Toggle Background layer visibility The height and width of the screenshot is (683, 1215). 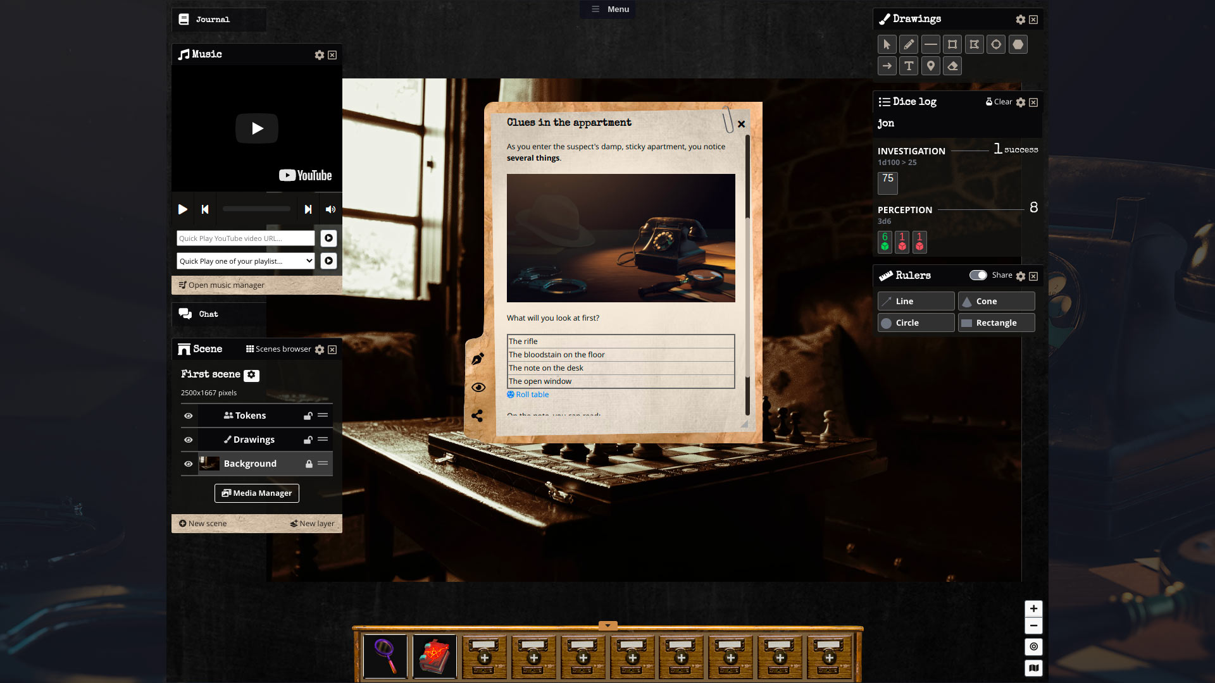(x=188, y=464)
